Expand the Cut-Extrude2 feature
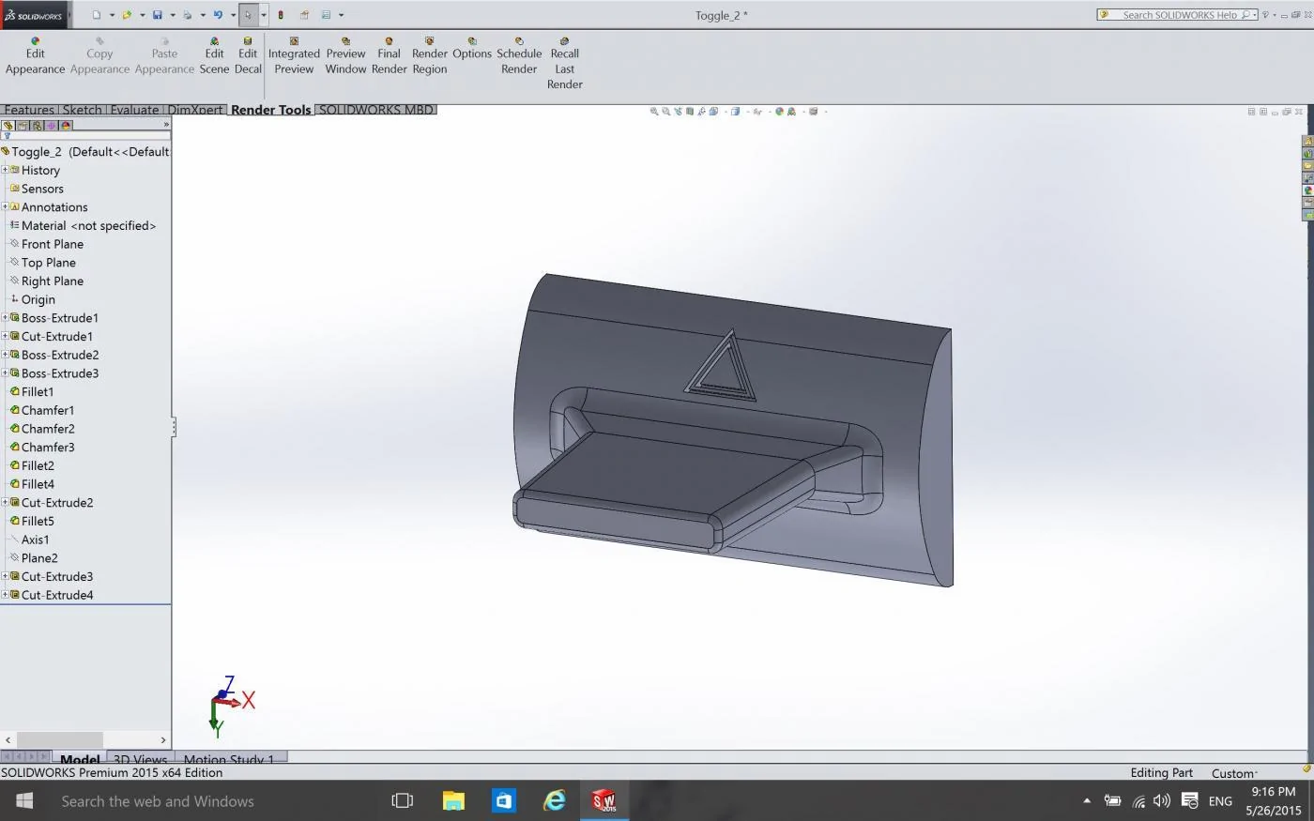This screenshot has height=821, width=1314. point(5,502)
